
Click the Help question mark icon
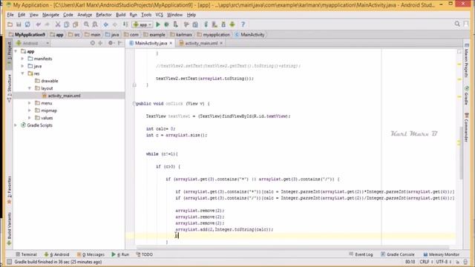pyautogui.click(x=243, y=24)
